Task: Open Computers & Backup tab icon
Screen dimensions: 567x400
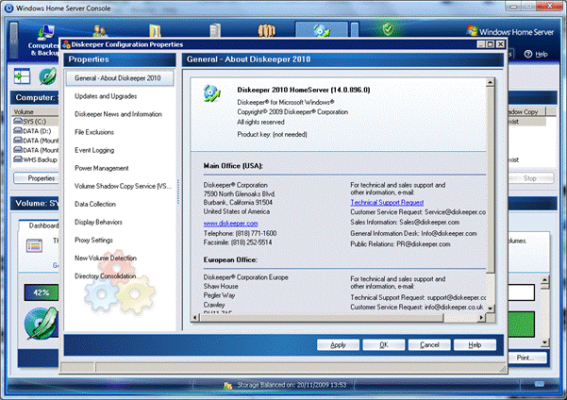Action: click(46, 32)
